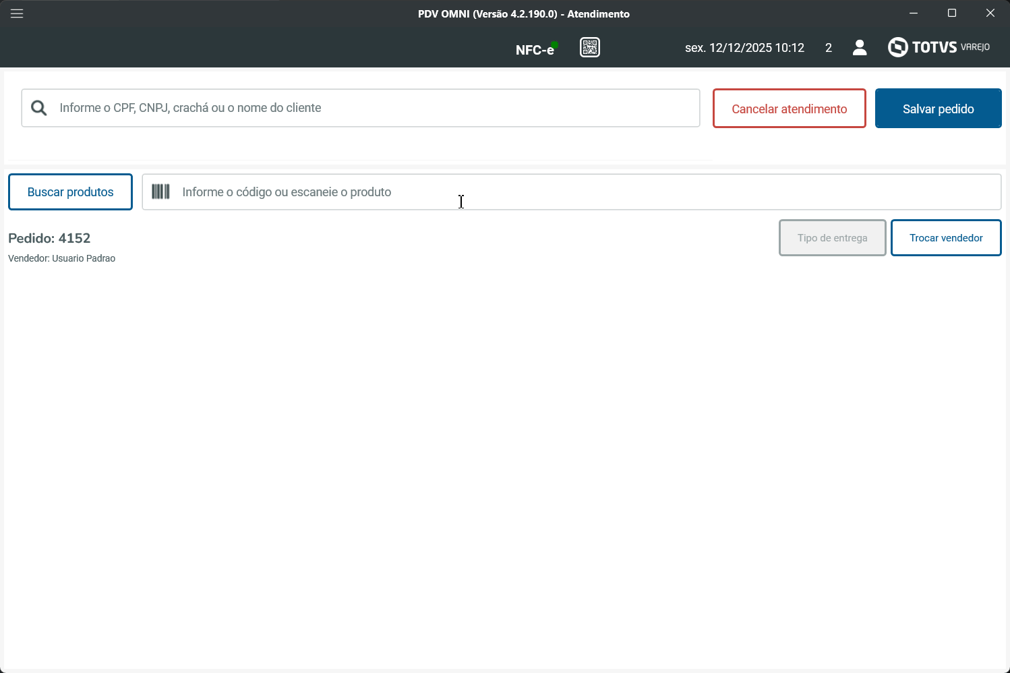Click the customer search magnifier icon
1010x673 pixels.
coord(39,108)
